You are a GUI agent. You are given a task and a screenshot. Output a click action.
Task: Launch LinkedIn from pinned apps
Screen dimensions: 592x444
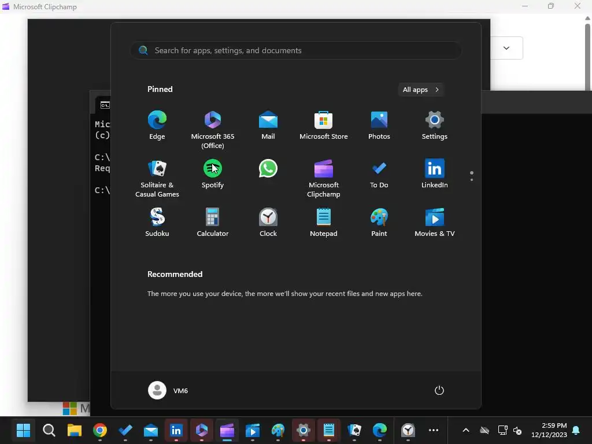[435, 174]
